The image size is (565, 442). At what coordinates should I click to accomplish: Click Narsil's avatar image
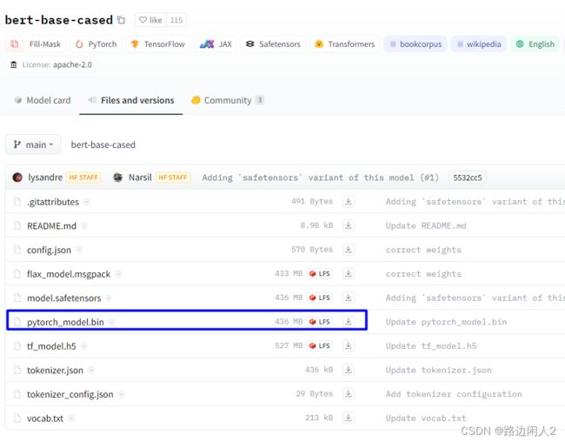point(118,177)
